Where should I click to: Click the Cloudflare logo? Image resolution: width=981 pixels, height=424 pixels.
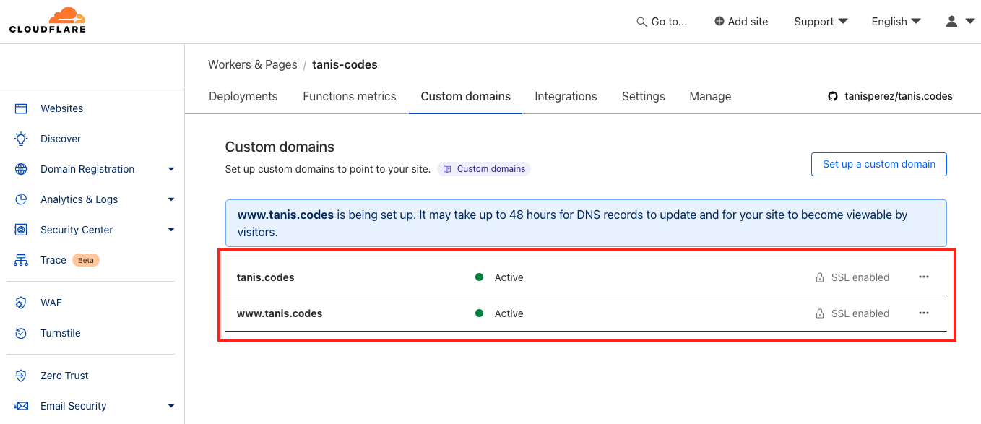[48, 20]
